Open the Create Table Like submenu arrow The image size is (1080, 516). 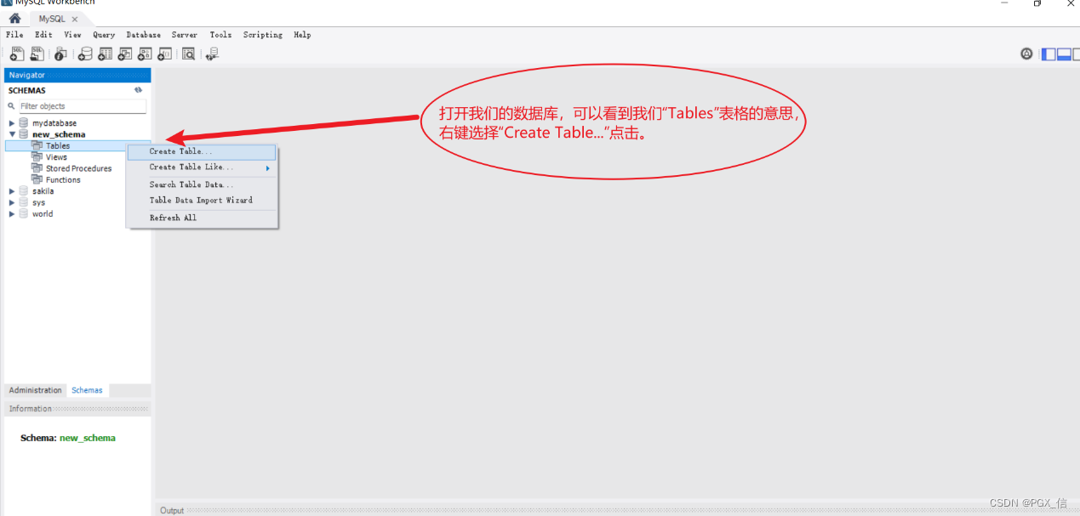[267, 168]
